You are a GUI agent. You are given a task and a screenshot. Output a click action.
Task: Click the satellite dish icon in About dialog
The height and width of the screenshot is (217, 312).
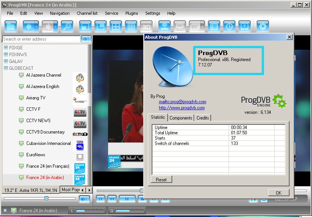[173, 66]
